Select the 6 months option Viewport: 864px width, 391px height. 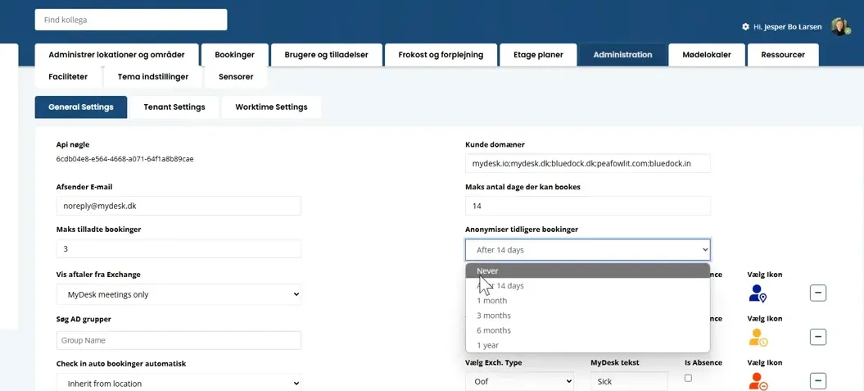(x=588, y=330)
